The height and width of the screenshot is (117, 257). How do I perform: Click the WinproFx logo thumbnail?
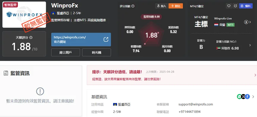(24, 15)
